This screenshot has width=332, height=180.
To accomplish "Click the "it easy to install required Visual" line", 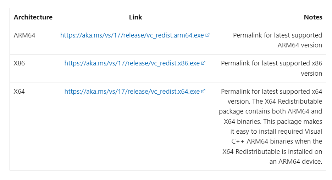I will [276, 132].
